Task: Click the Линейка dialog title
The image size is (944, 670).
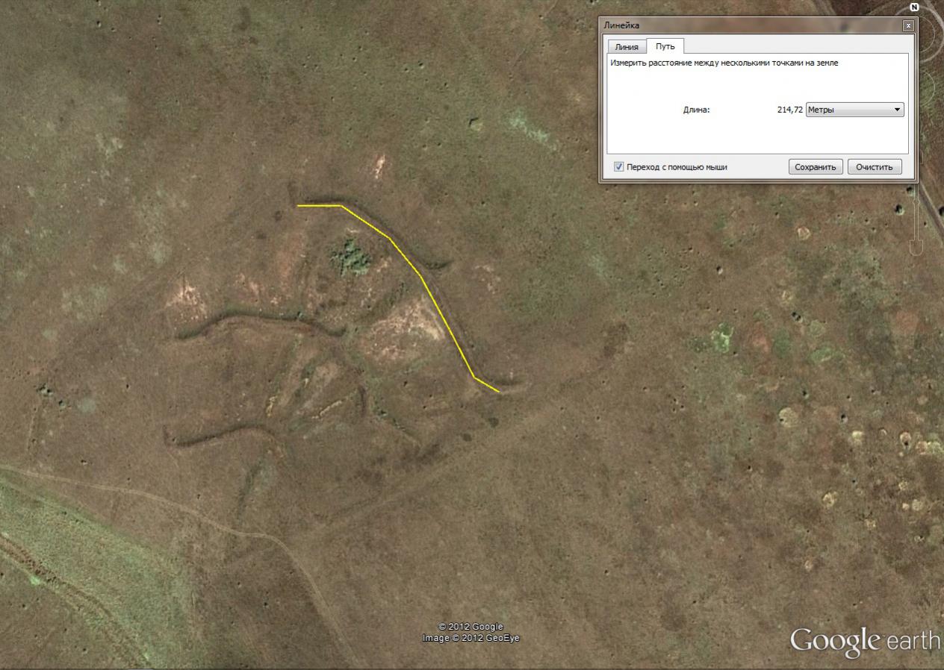Action: pyautogui.click(x=621, y=25)
